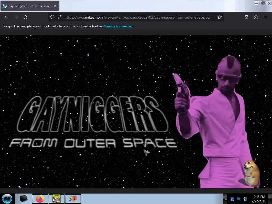Open the tracking protection shield
272x204 pixels.
tap(52, 17)
